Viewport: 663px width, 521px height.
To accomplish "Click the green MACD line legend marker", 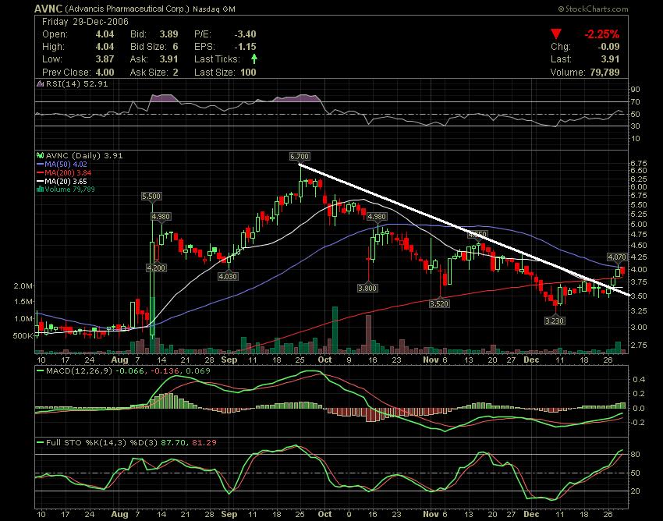I will [41, 371].
